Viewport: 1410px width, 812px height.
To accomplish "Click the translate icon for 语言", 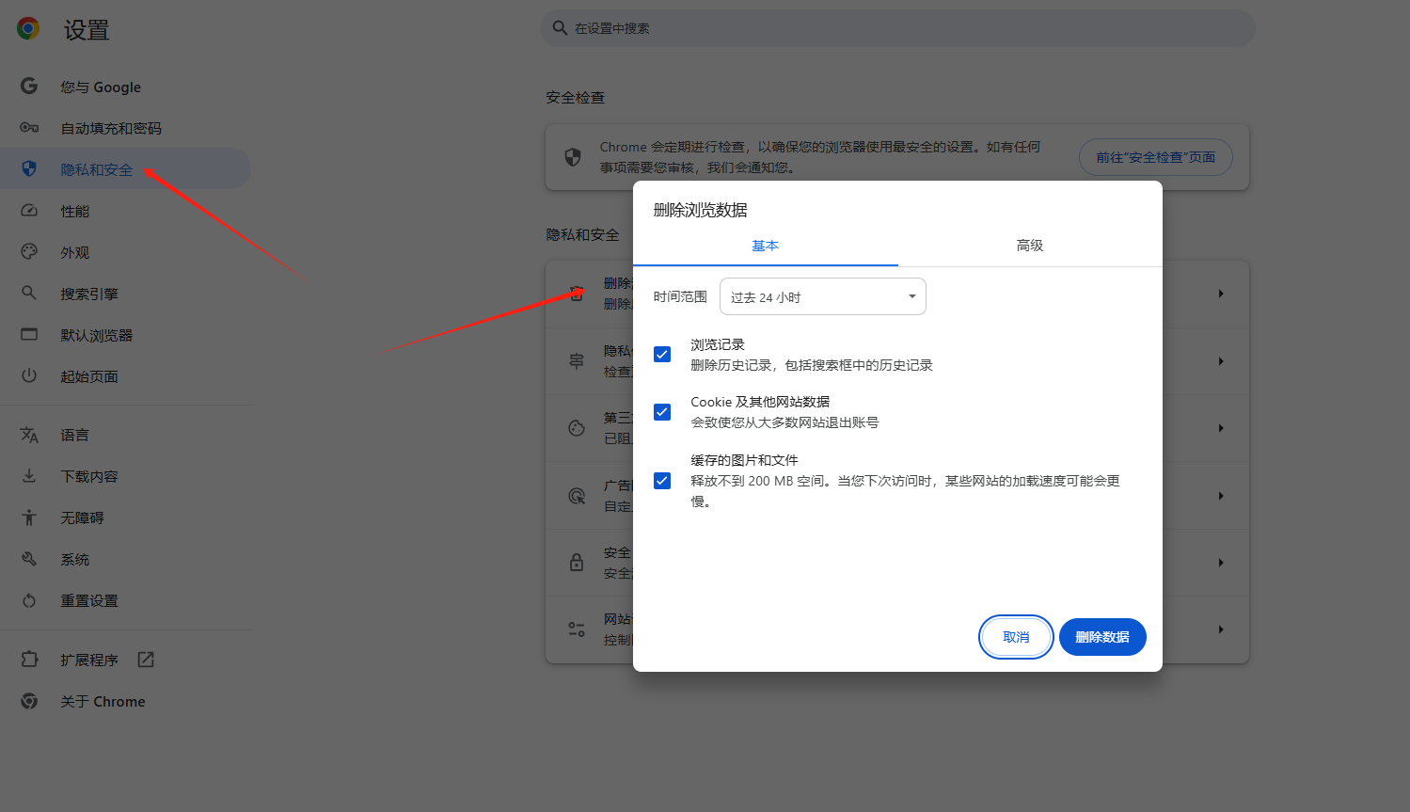I will [29, 435].
